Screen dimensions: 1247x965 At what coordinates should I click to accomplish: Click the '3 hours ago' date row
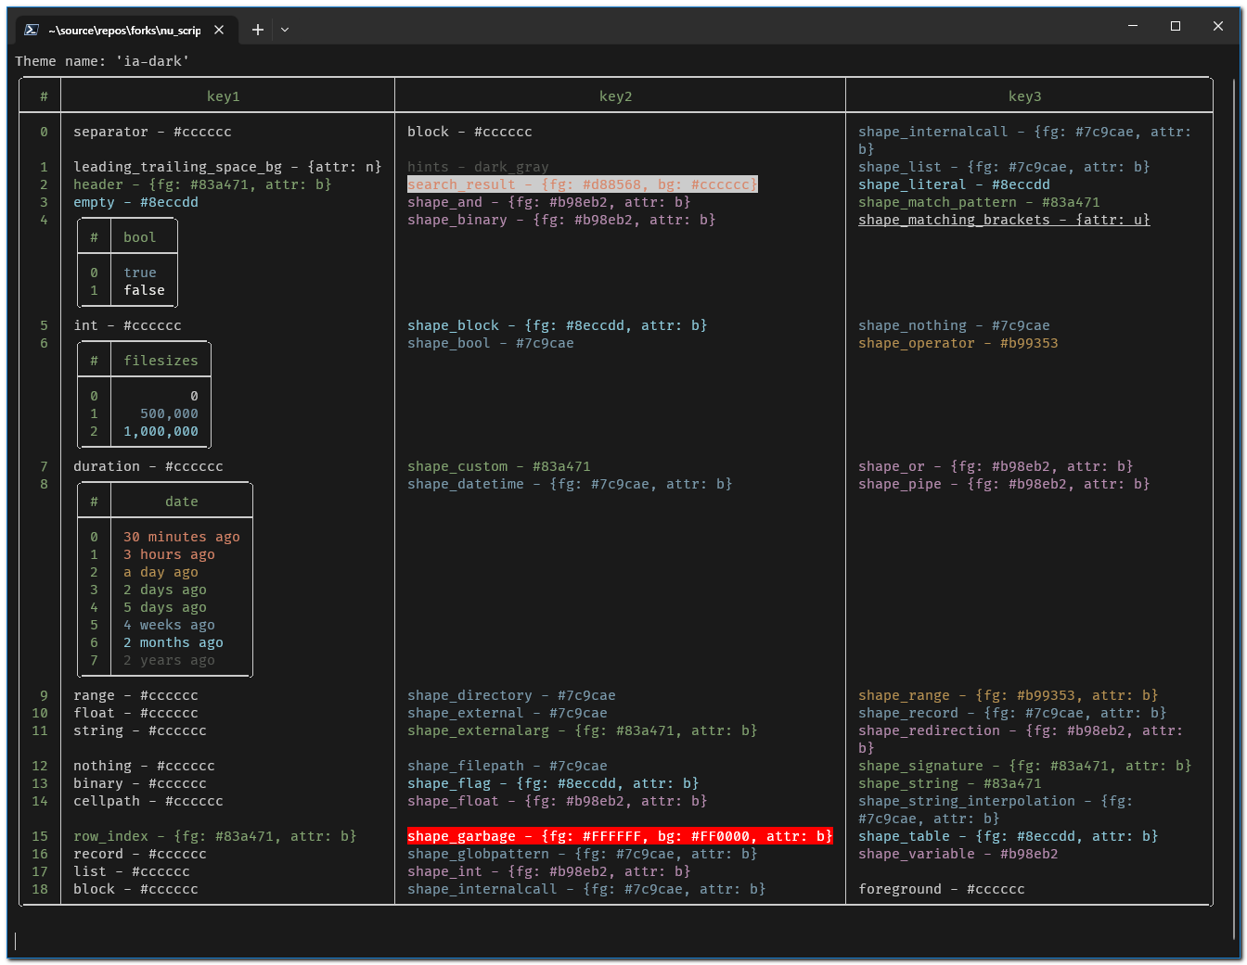[x=170, y=554]
